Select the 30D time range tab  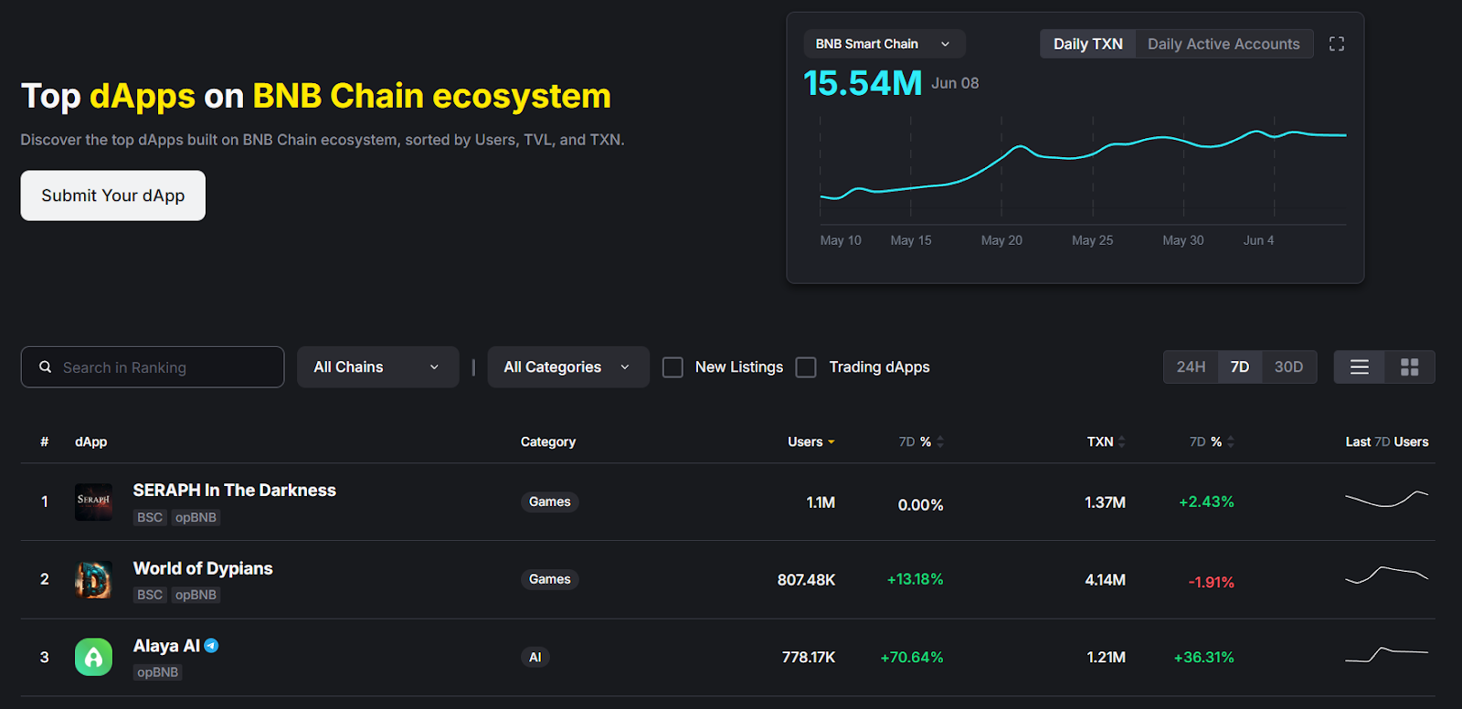pos(1288,367)
